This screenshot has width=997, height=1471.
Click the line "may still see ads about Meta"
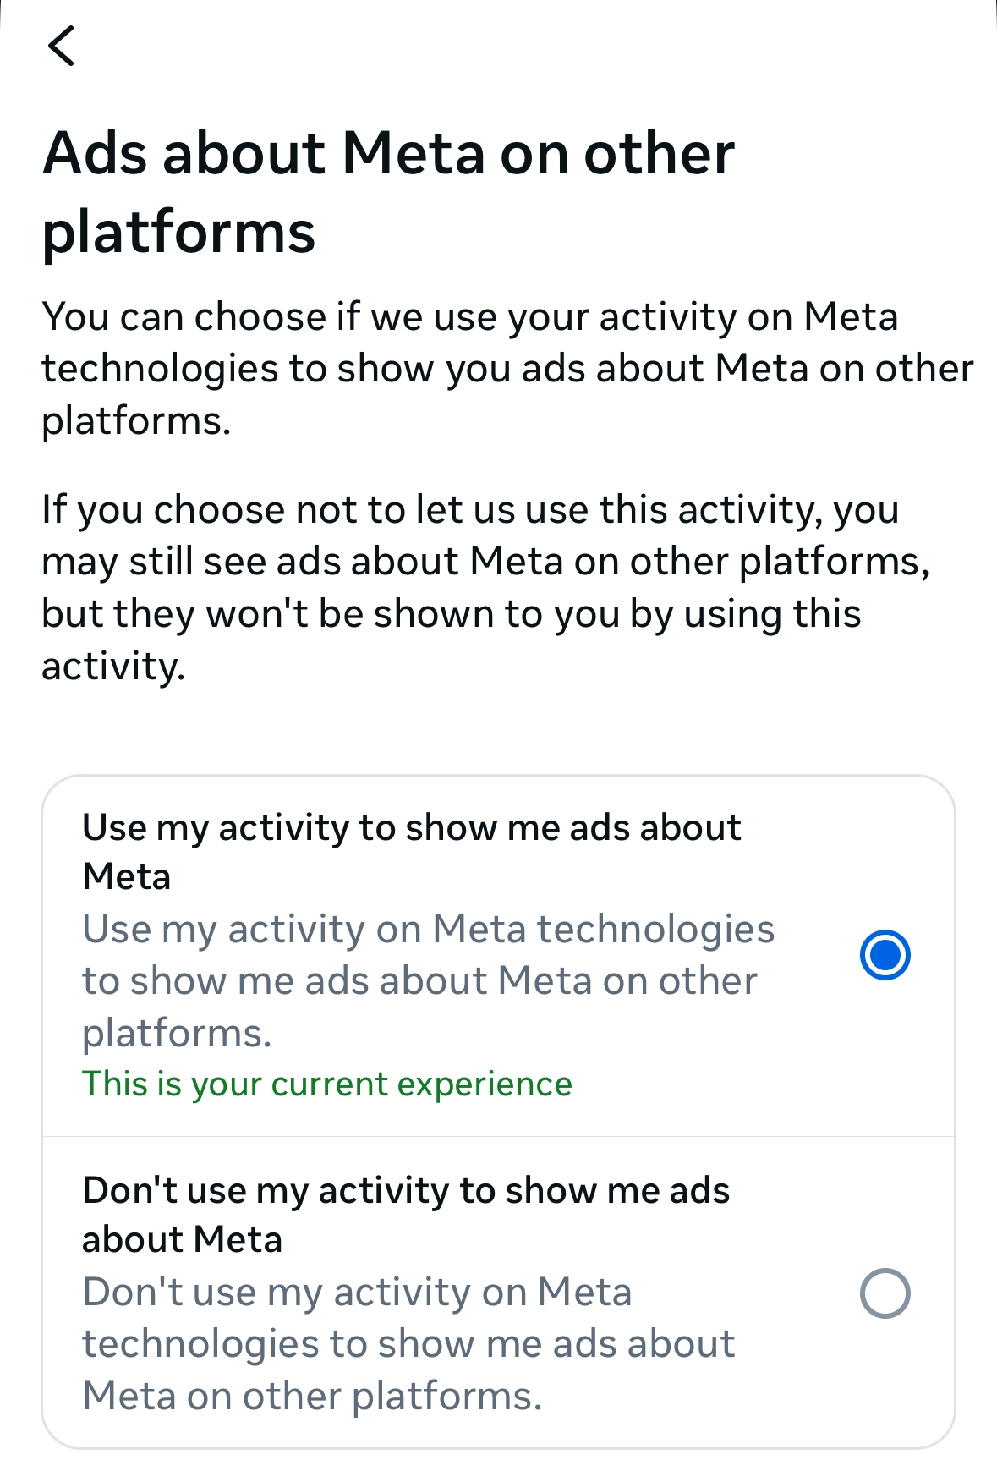485,562
